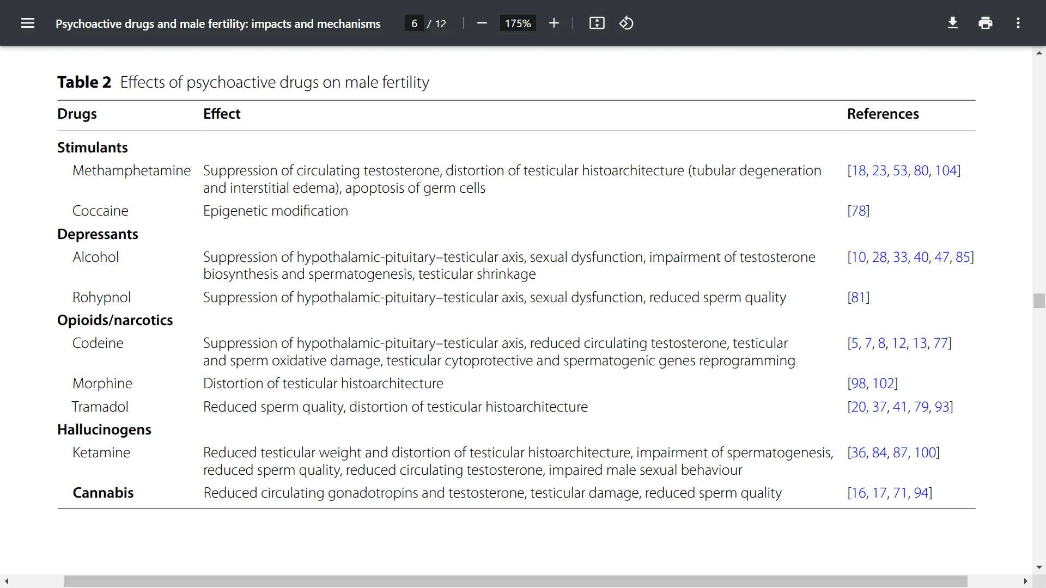The image size is (1046, 588).
Task: Open reference 71 link
Action: click(900, 493)
